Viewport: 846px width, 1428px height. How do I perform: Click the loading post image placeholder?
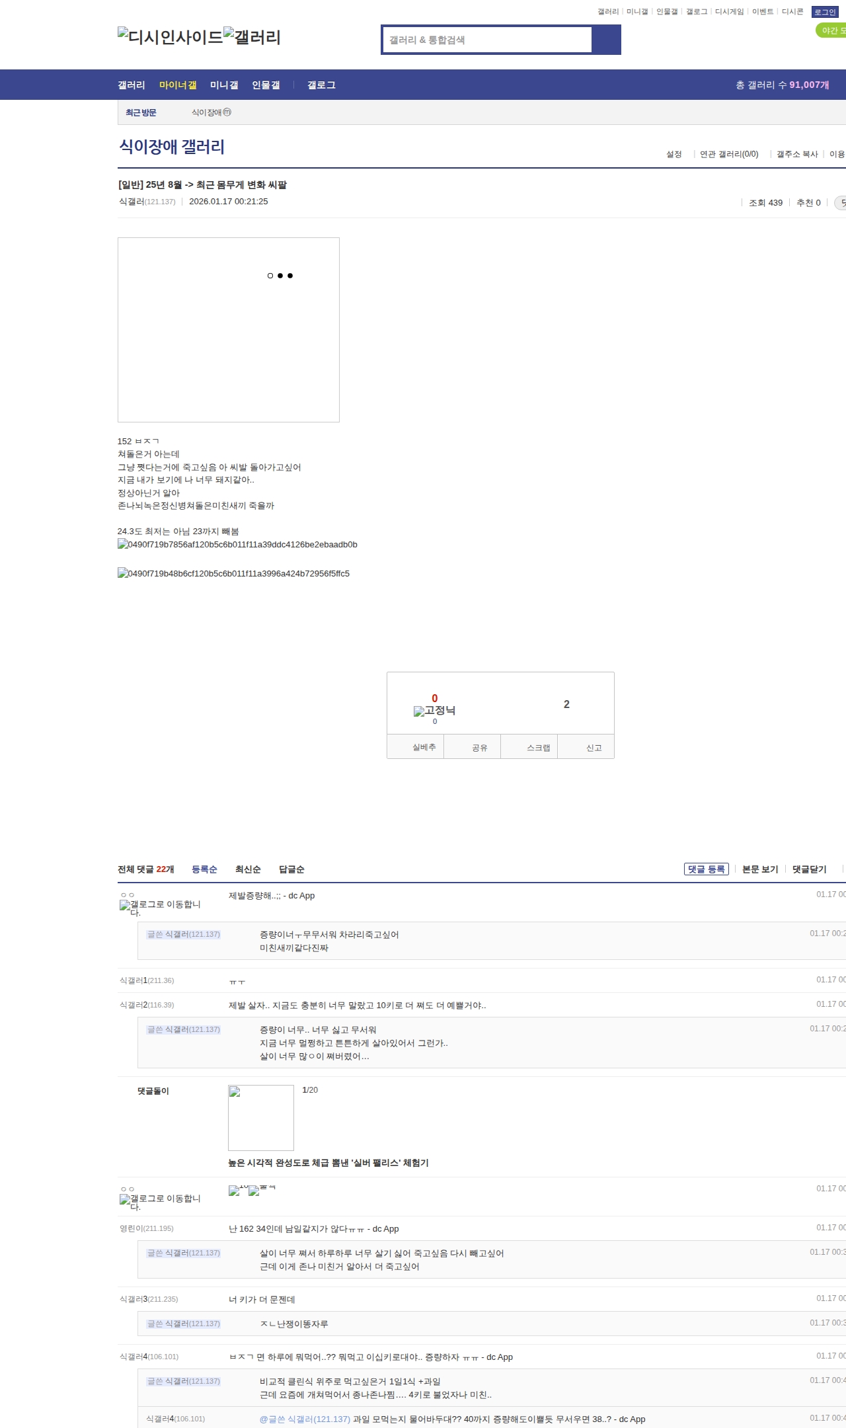coord(229,330)
